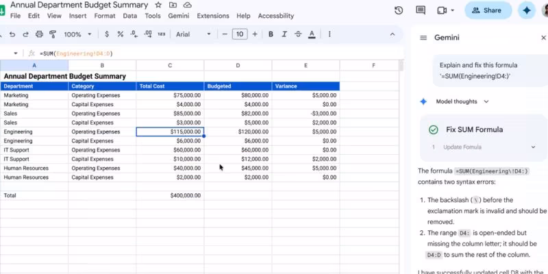548x274 pixels.
Task: Click the Share button
Action: pyautogui.click(x=488, y=10)
